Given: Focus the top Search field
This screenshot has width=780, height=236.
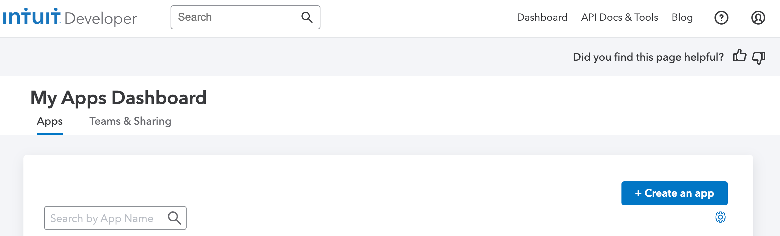Looking at the screenshot, I should point(245,17).
